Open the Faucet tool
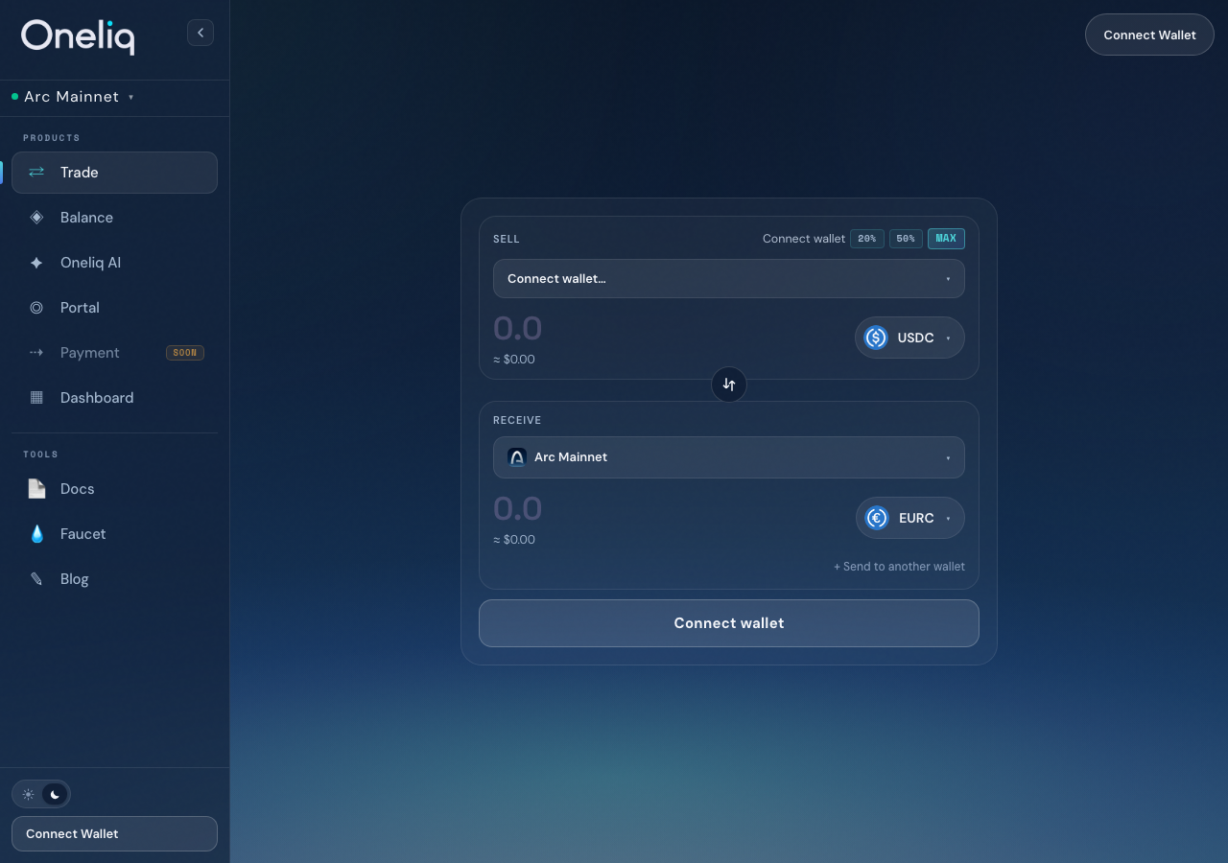Screen dimensions: 1228x863 114,534
